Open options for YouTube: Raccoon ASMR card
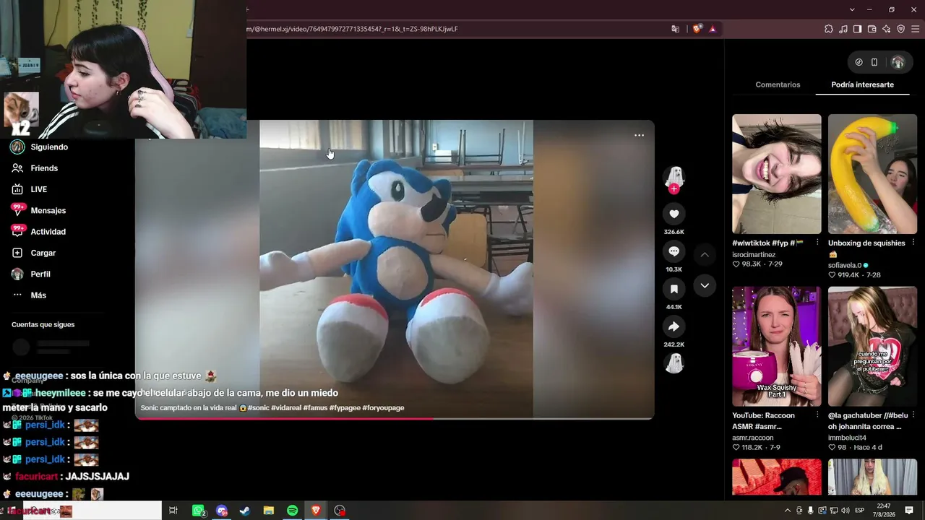Screen dimensions: 925x520 point(817,415)
